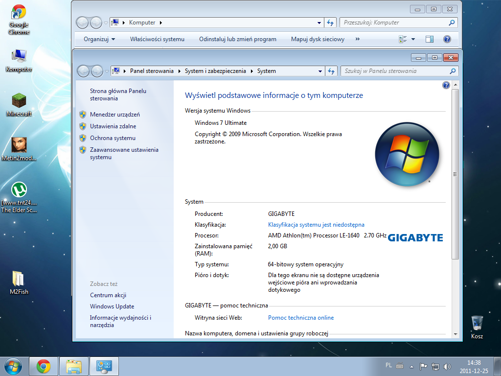Select Panel sterowania breadcrumb
501x376 pixels.
click(152, 71)
